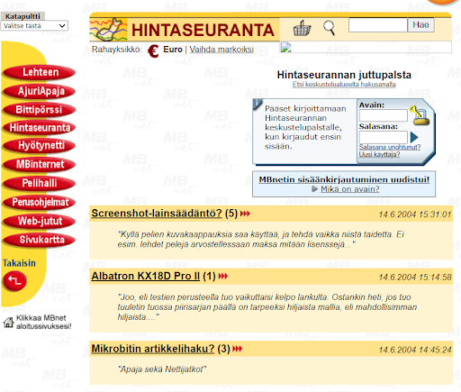The width and height of the screenshot is (461, 392).
Task: Click timestamp 14.6.2004 15:14:58
Action: click(415, 277)
